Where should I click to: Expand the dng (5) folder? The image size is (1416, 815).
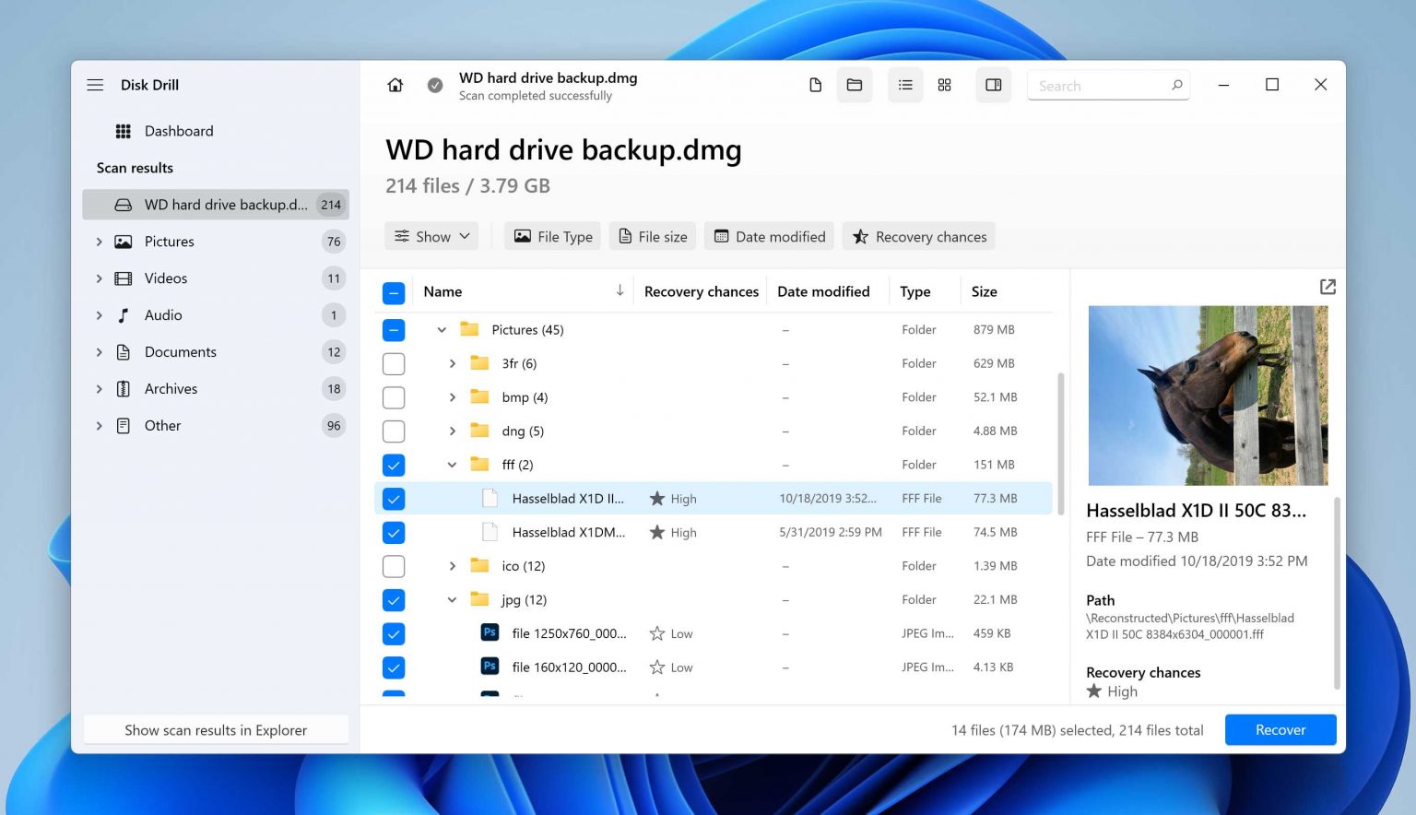click(452, 431)
